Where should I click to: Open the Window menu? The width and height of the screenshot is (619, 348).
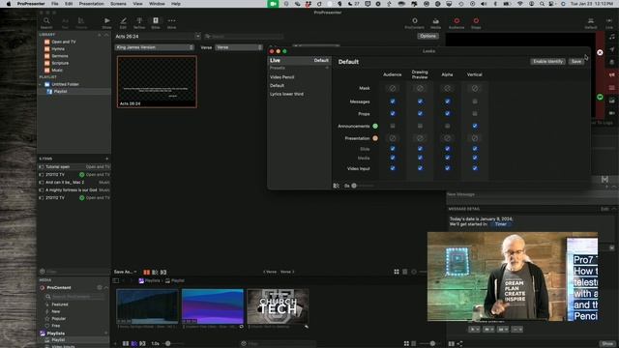pyautogui.click(x=157, y=4)
